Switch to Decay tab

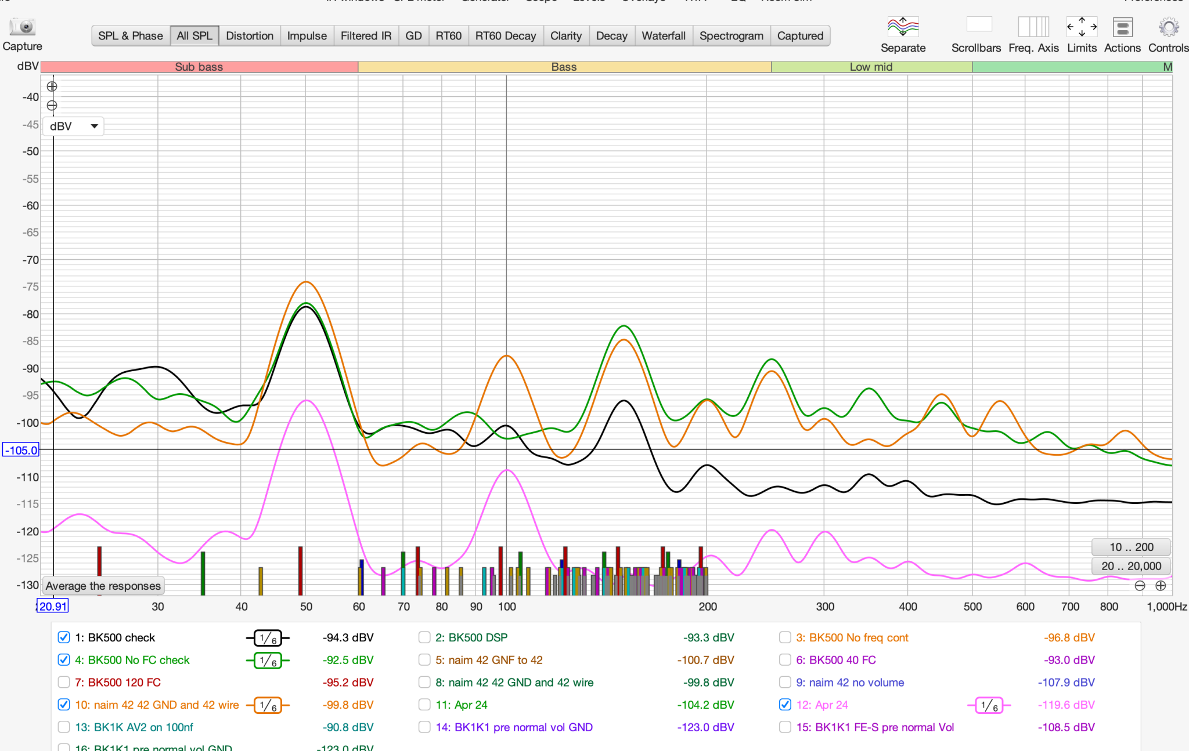pyautogui.click(x=612, y=36)
